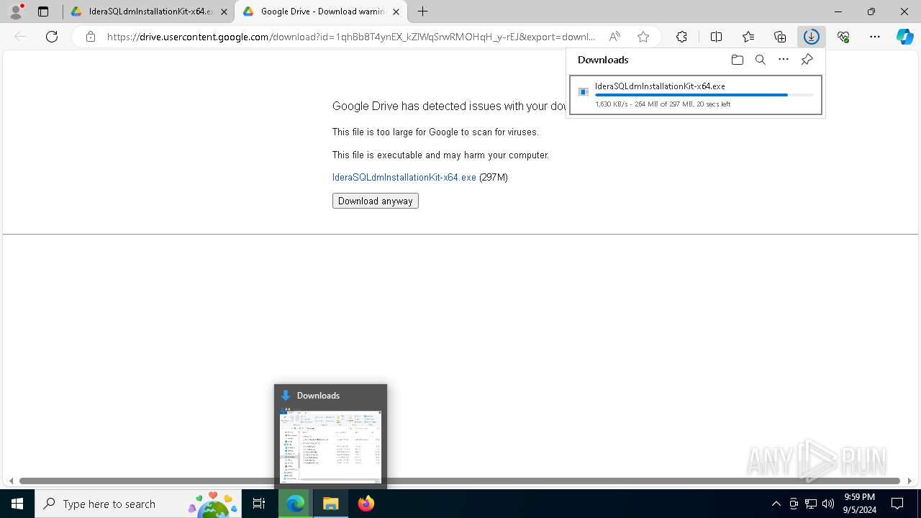Open Task View on the taskbar
The image size is (921, 518).
click(x=260, y=504)
